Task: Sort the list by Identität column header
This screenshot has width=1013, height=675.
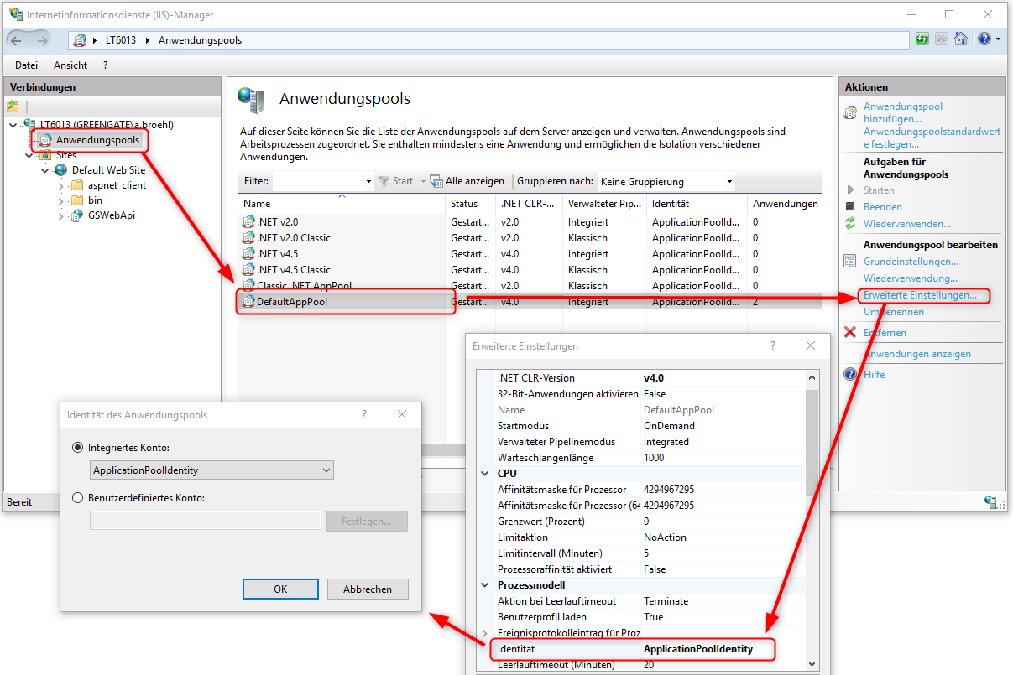Action: coord(696,204)
